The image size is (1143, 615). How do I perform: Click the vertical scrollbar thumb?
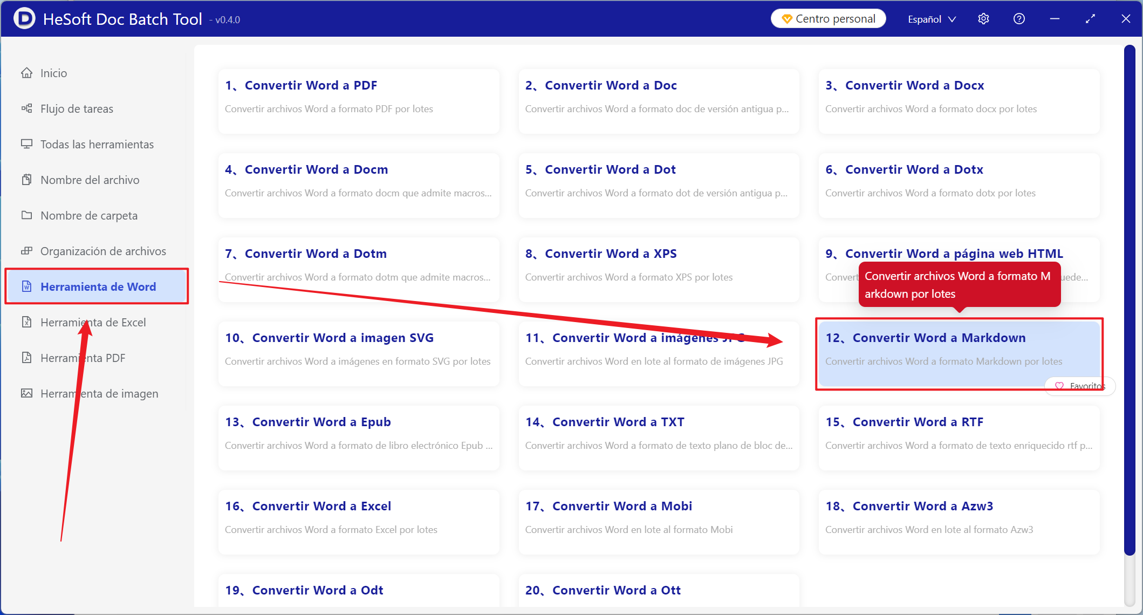1130,300
